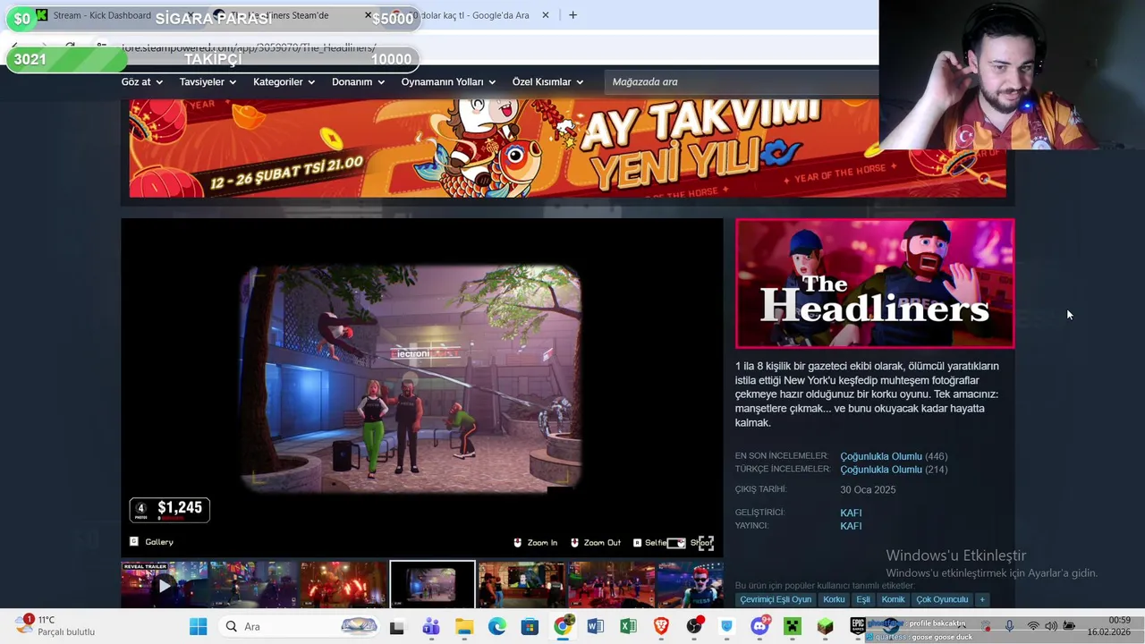The image size is (1145, 644).
Task: Select the Çevrimiçi Eşli Oyun tag
Action: tap(776, 599)
